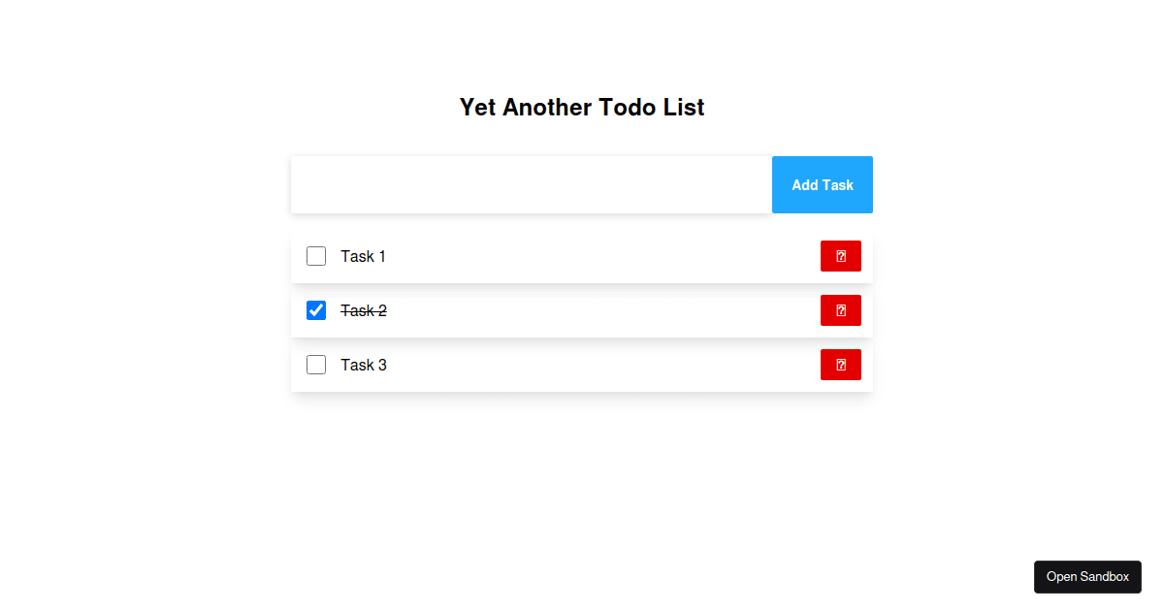
Task: Click the red delete icon next to Task 2
Action: (x=840, y=310)
